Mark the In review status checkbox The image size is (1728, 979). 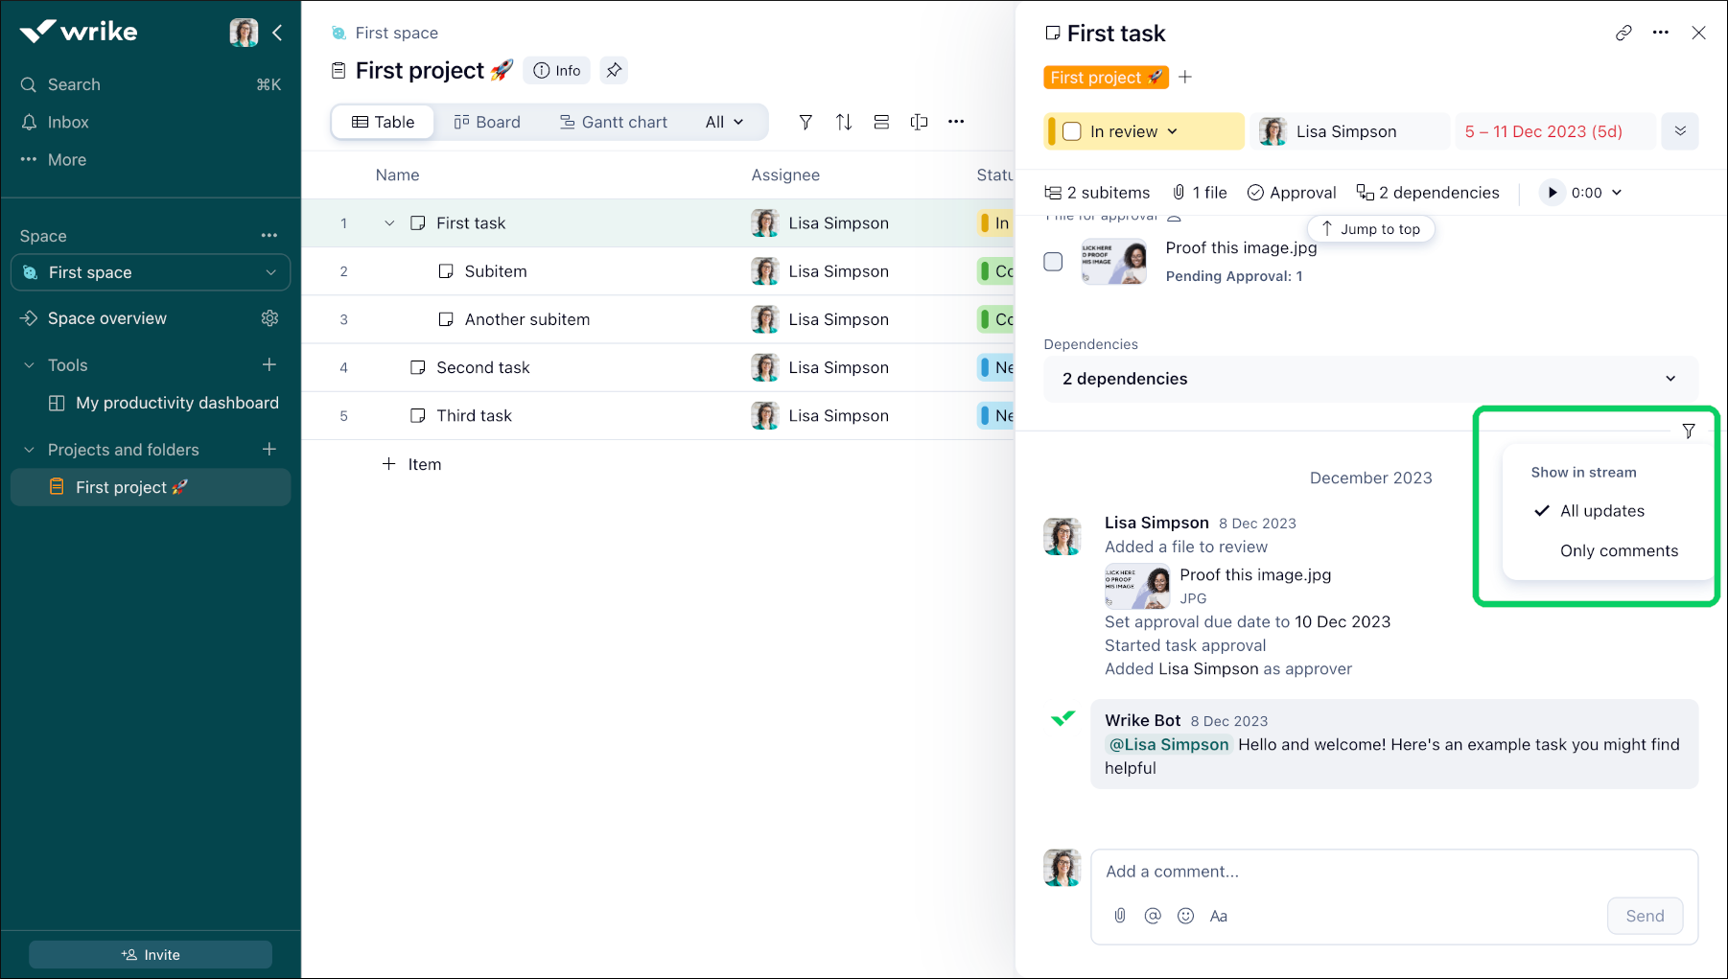click(1072, 131)
